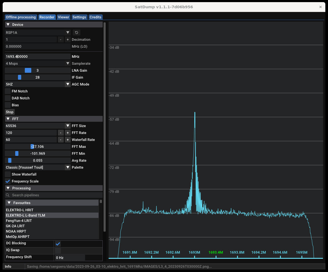
Task: Increase the FFT Rate with its plus icon
Action: (68, 132)
